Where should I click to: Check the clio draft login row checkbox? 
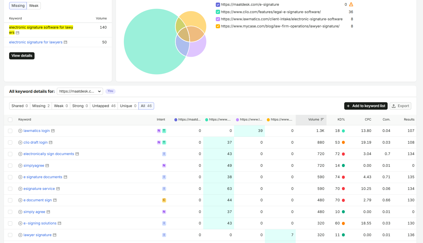click(10, 142)
